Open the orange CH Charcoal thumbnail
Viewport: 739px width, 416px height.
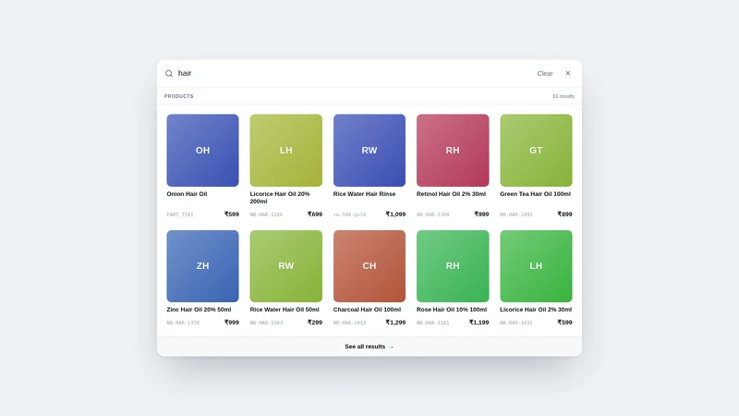coord(369,266)
